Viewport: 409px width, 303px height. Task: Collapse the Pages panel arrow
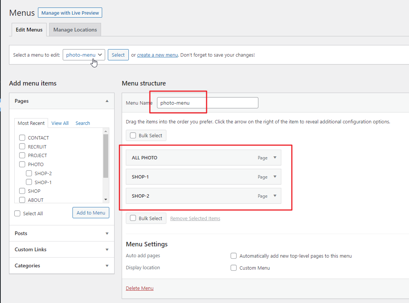[107, 101]
